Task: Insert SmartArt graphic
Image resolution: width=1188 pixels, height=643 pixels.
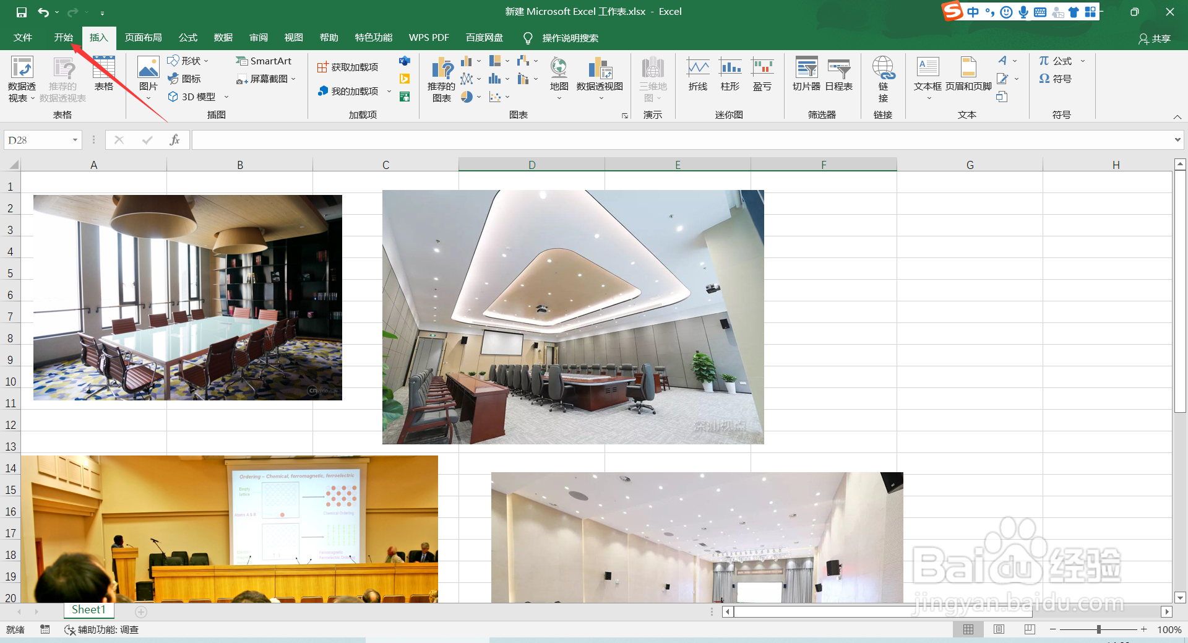Action: click(264, 61)
